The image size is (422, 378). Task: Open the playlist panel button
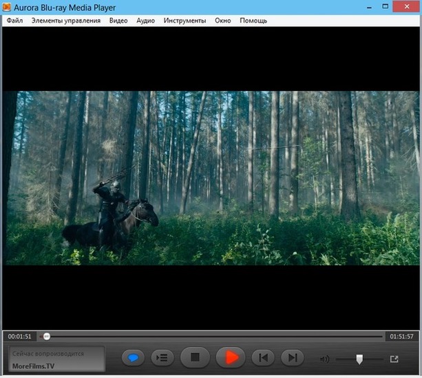(x=162, y=358)
